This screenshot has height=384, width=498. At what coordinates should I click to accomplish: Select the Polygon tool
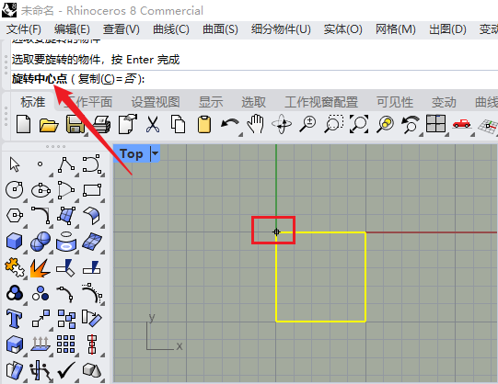pyautogui.click(x=15, y=216)
